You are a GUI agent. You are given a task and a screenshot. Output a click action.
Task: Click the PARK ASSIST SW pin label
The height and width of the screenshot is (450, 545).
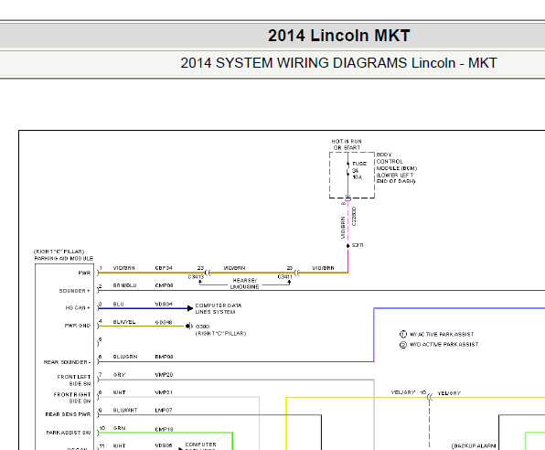[x=69, y=433]
